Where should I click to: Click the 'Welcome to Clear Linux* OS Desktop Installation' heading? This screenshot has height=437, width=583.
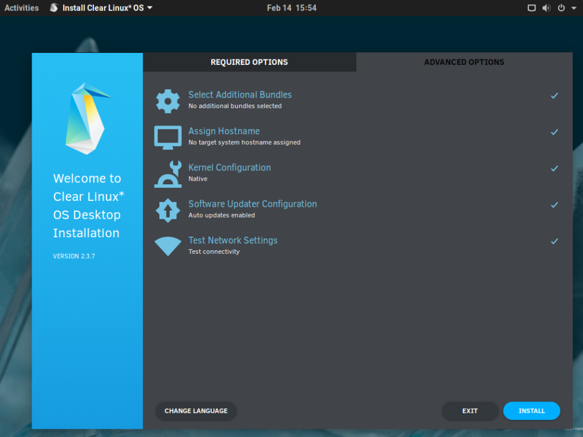(89, 206)
